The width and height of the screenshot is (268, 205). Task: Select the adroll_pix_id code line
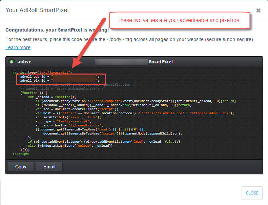pos(60,81)
